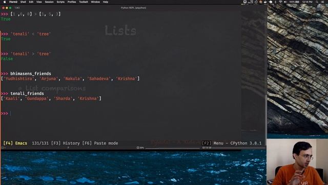Click 'Arjuna' in the list output
Screen dimensions: 328x185
tap(49, 79)
